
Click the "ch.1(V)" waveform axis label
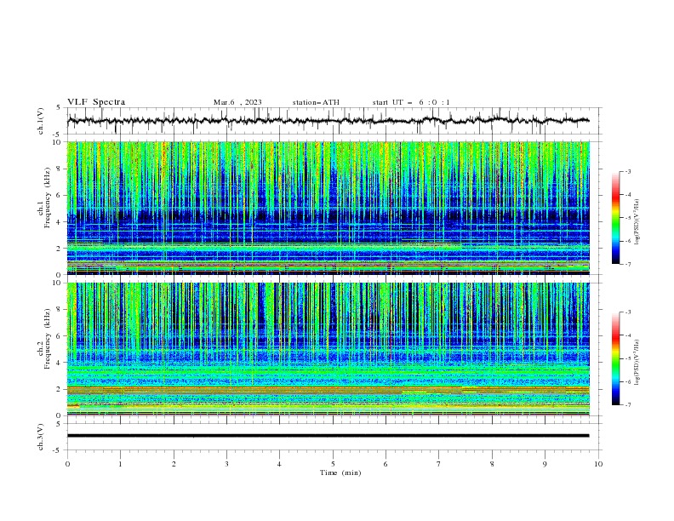(x=41, y=121)
